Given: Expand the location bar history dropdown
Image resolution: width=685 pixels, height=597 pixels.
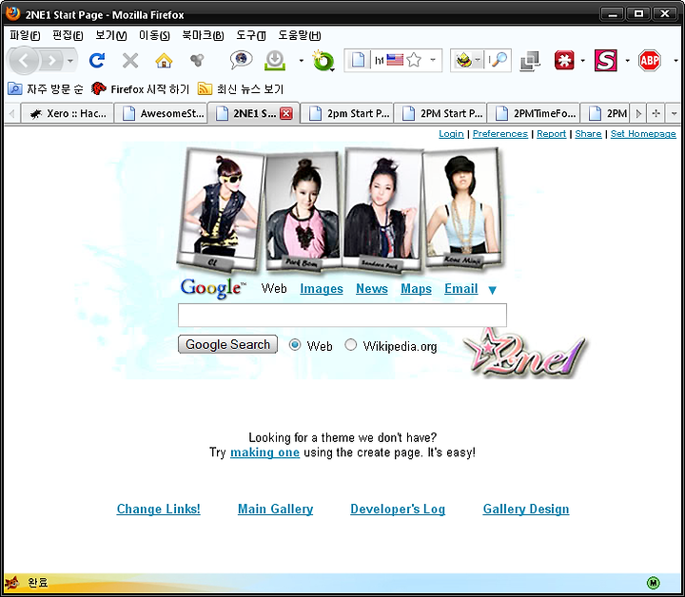Looking at the screenshot, I should 433,60.
